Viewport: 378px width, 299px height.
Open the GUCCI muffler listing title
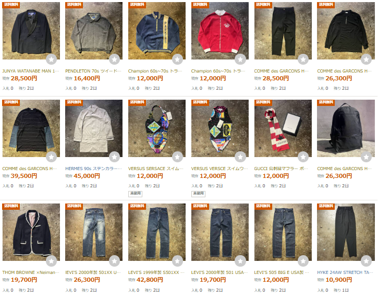point(283,169)
